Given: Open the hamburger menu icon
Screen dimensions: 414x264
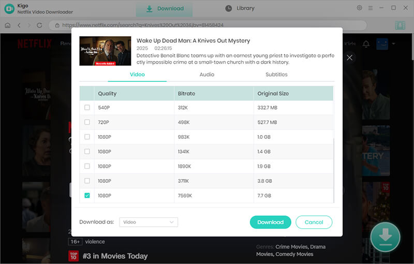Looking at the screenshot, I should coord(371,8).
